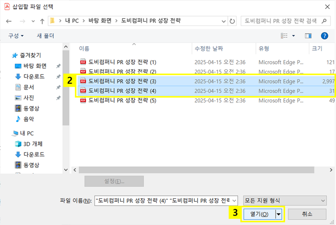336x225 pixels.
Task: Expand address bar history dropdown
Action: point(224,21)
